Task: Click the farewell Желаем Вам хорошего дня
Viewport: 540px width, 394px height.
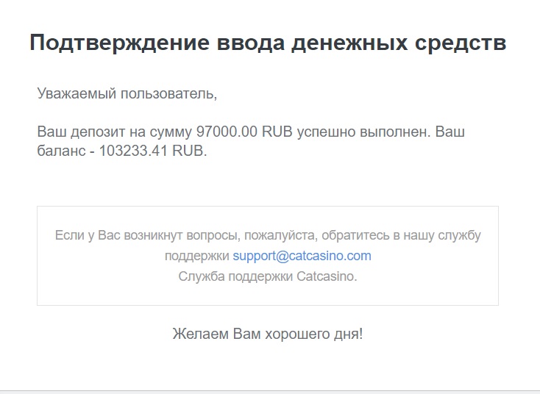Action: click(268, 334)
